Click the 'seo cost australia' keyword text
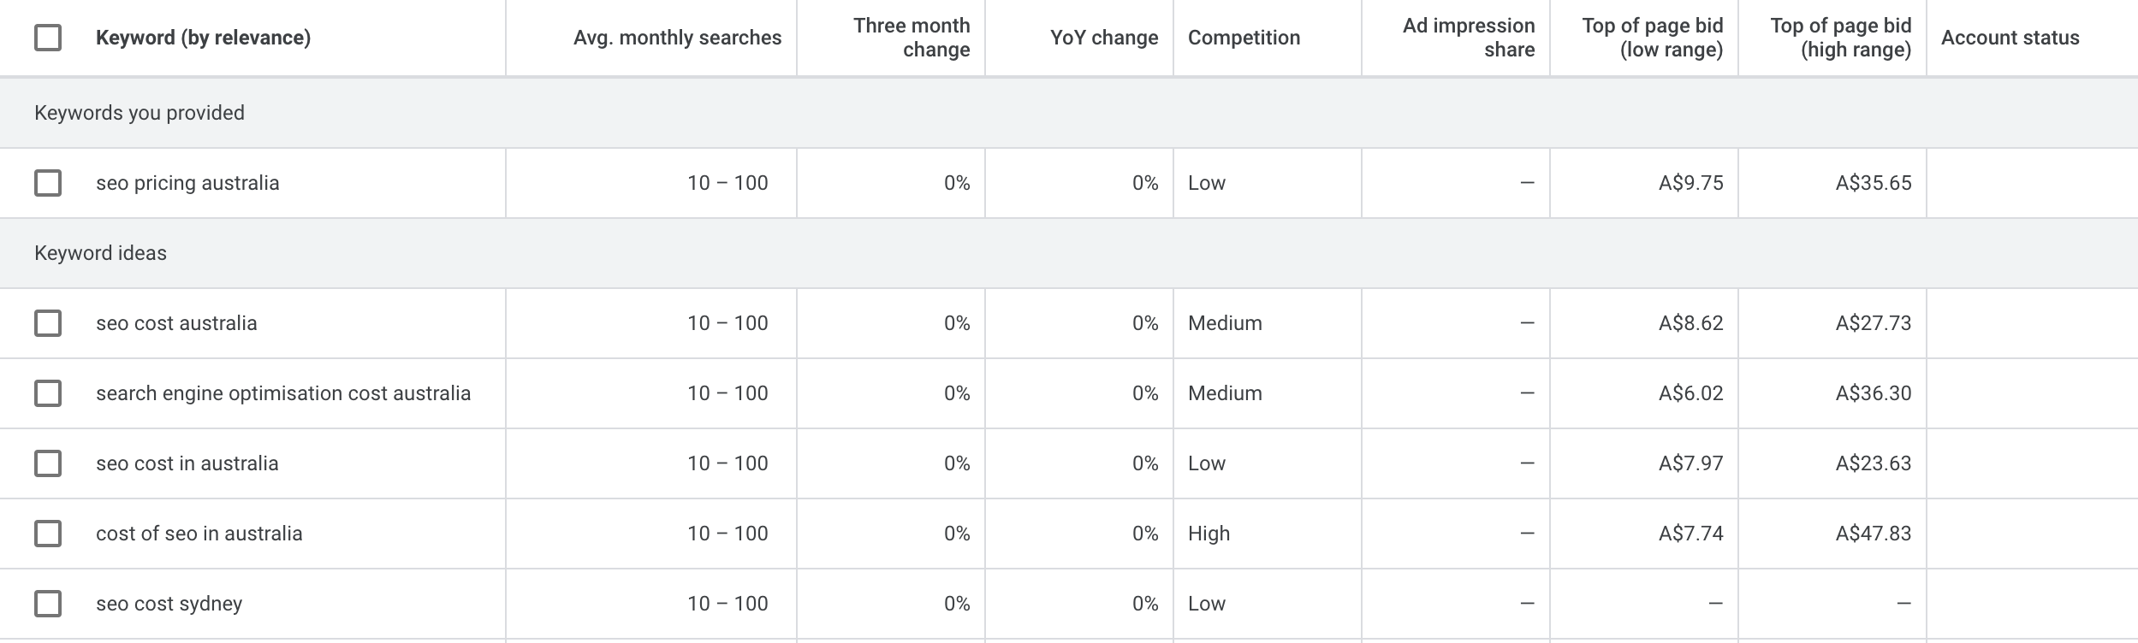 tap(176, 323)
